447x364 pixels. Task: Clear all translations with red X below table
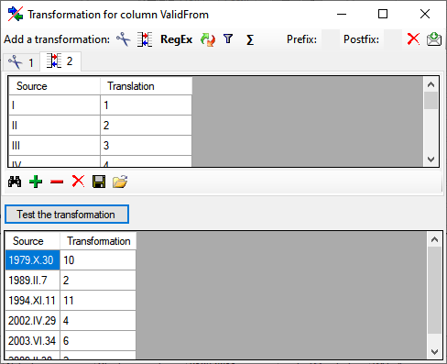[x=78, y=182]
